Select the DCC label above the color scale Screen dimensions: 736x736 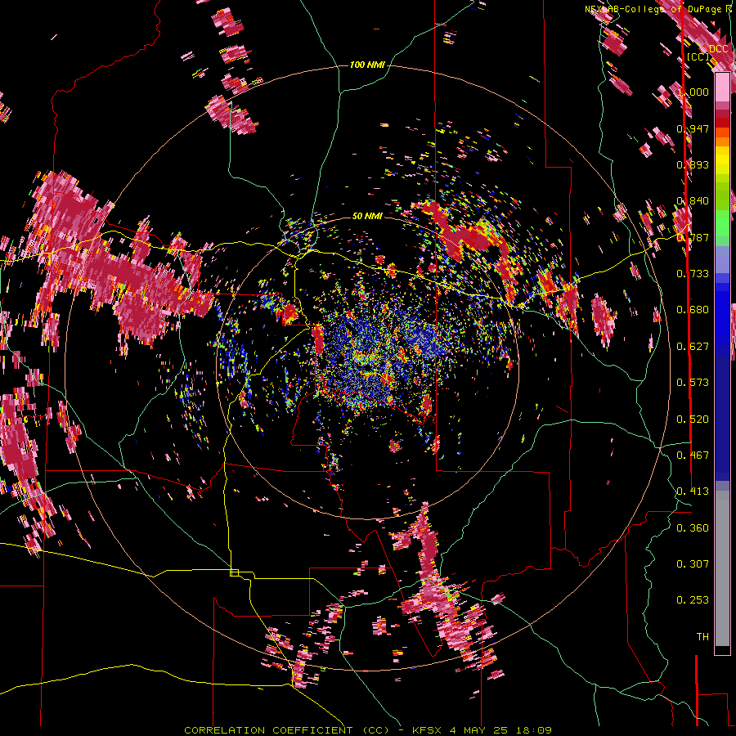click(x=718, y=49)
